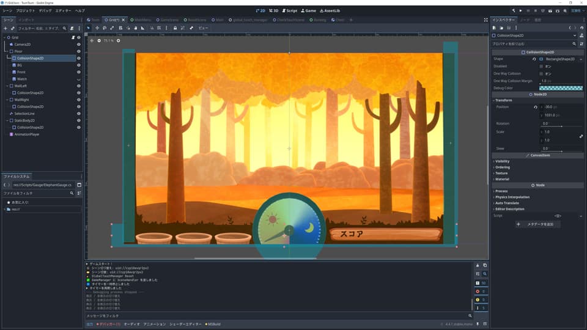Load resource icon in inspector

pyautogui.click(x=501, y=28)
